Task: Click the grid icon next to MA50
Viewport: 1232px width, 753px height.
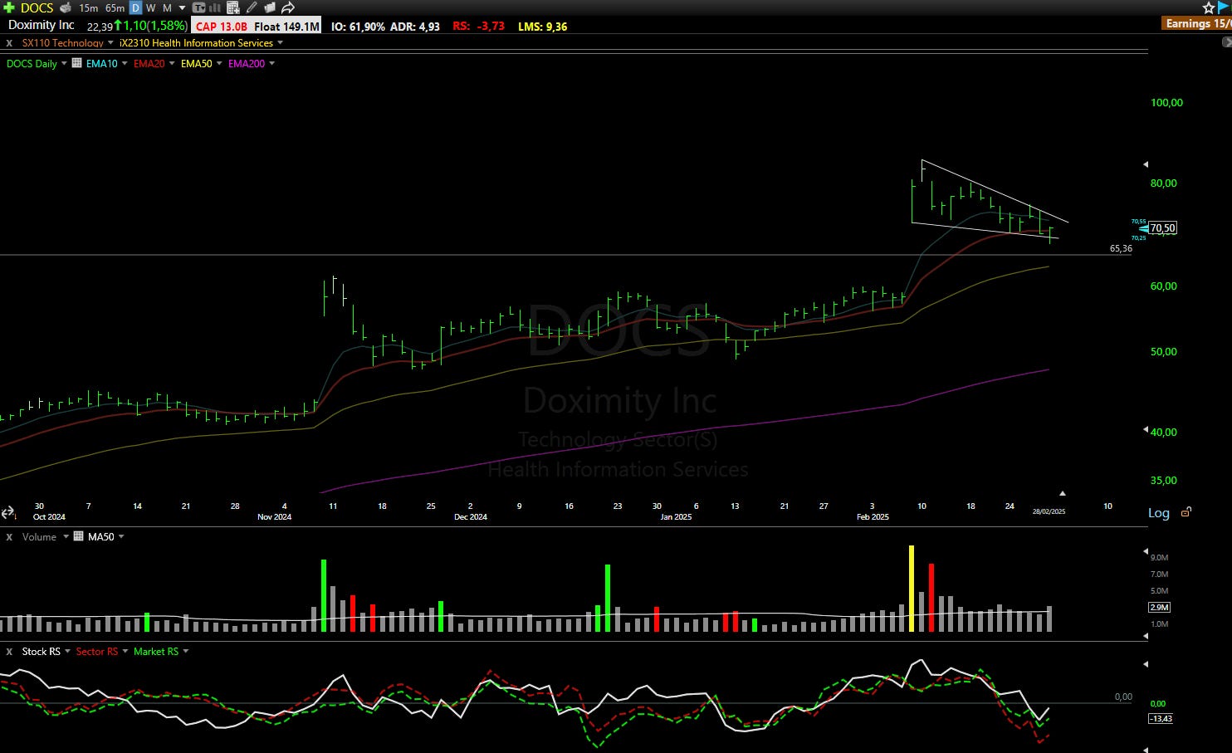Action: click(79, 536)
